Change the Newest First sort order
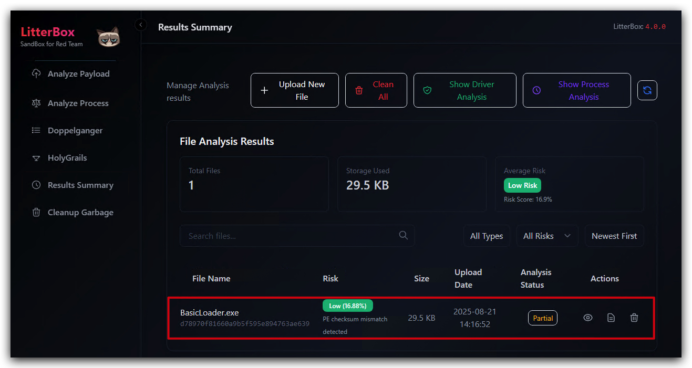The width and height of the screenshot is (692, 368). [x=614, y=236]
